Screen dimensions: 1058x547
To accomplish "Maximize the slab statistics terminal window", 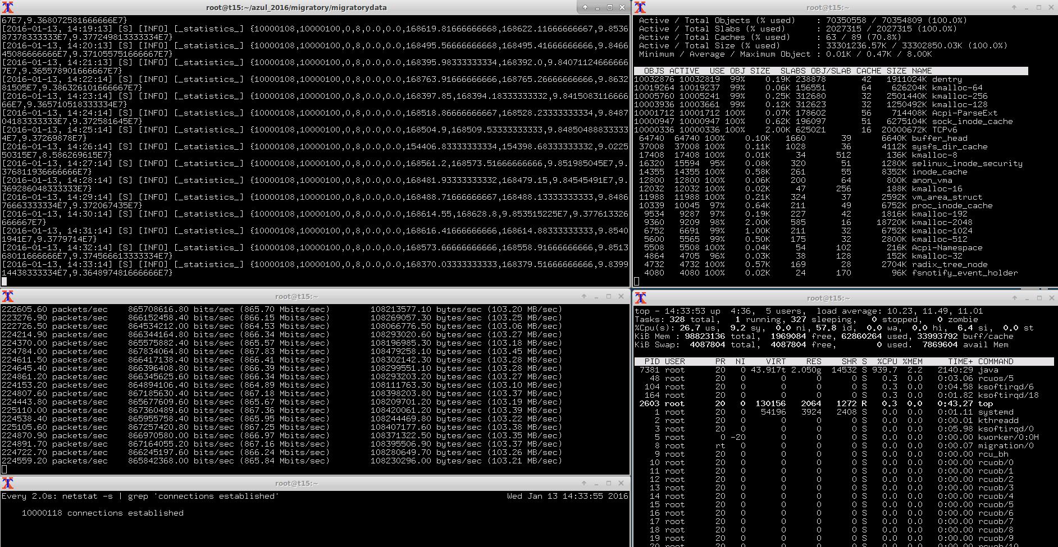I will tap(1039, 7).
